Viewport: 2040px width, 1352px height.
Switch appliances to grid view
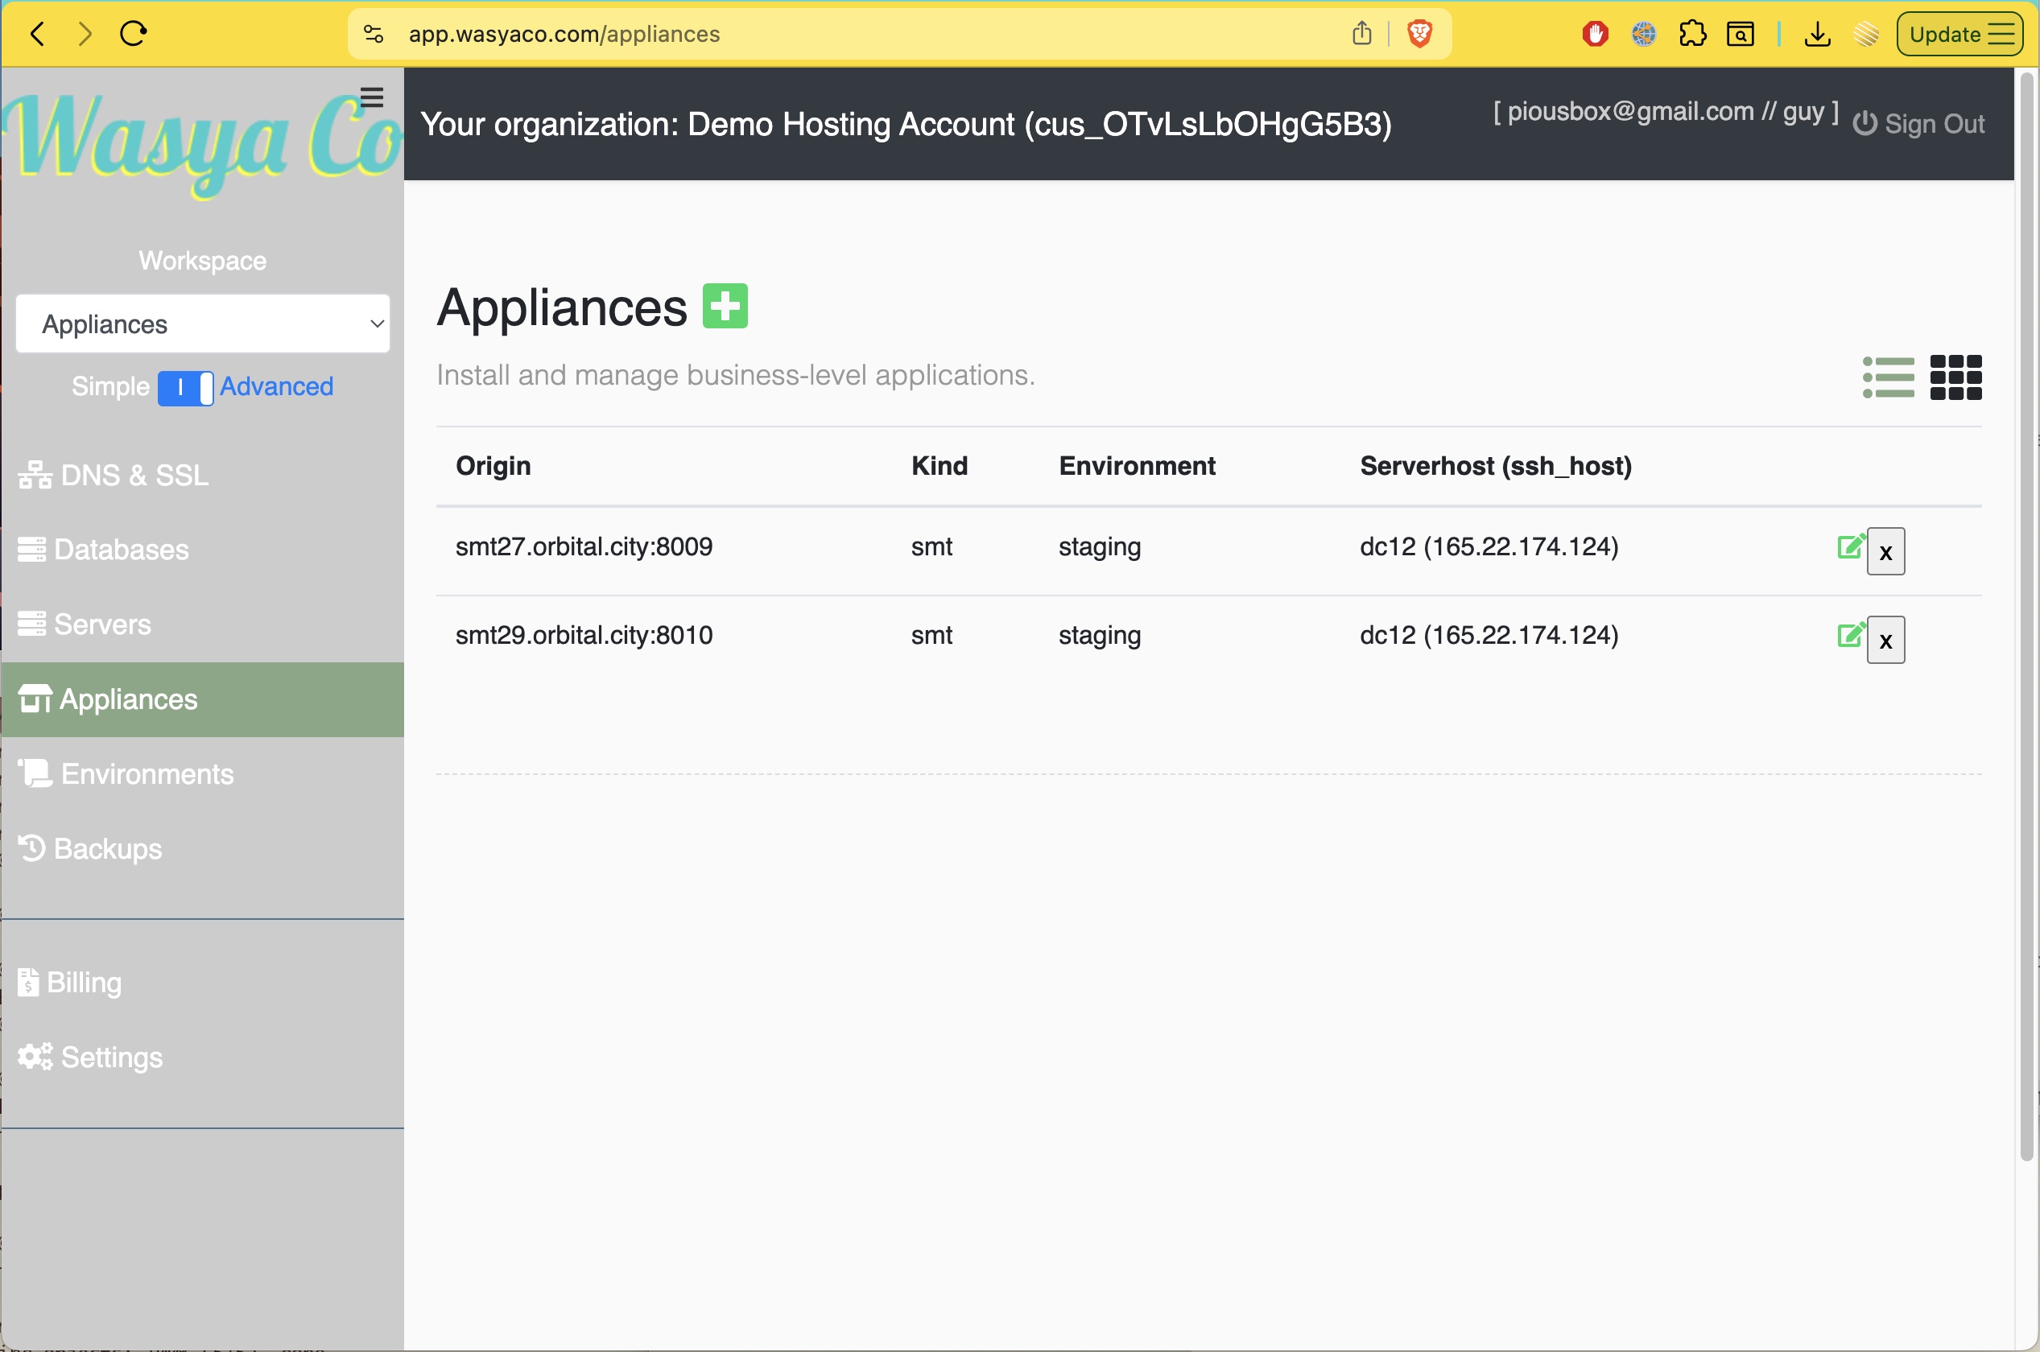pos(1958,377)
